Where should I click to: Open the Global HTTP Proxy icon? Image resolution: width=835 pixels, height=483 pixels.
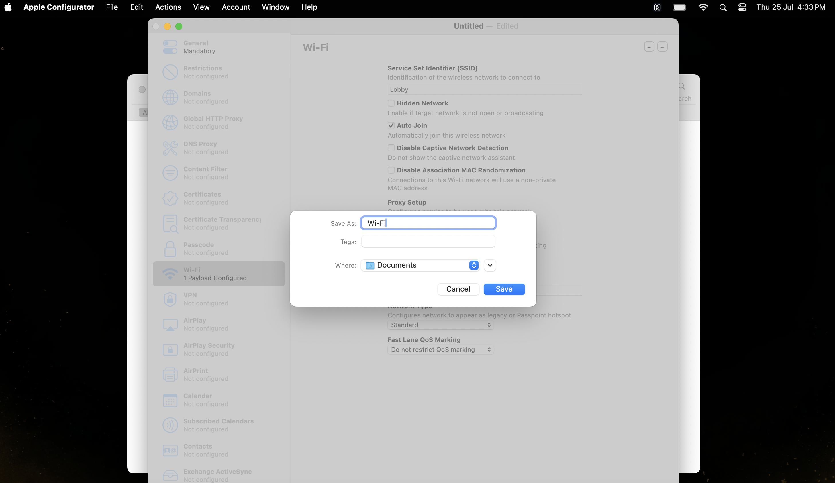[x=170, y=123]
